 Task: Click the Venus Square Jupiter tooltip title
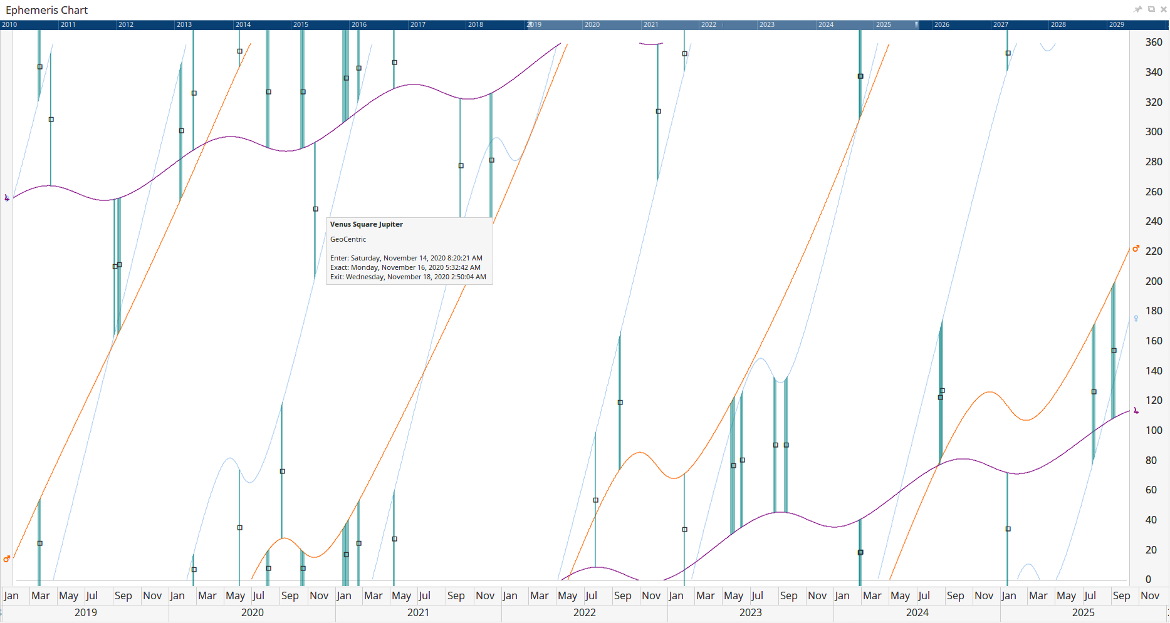click(x=367, y=224)
